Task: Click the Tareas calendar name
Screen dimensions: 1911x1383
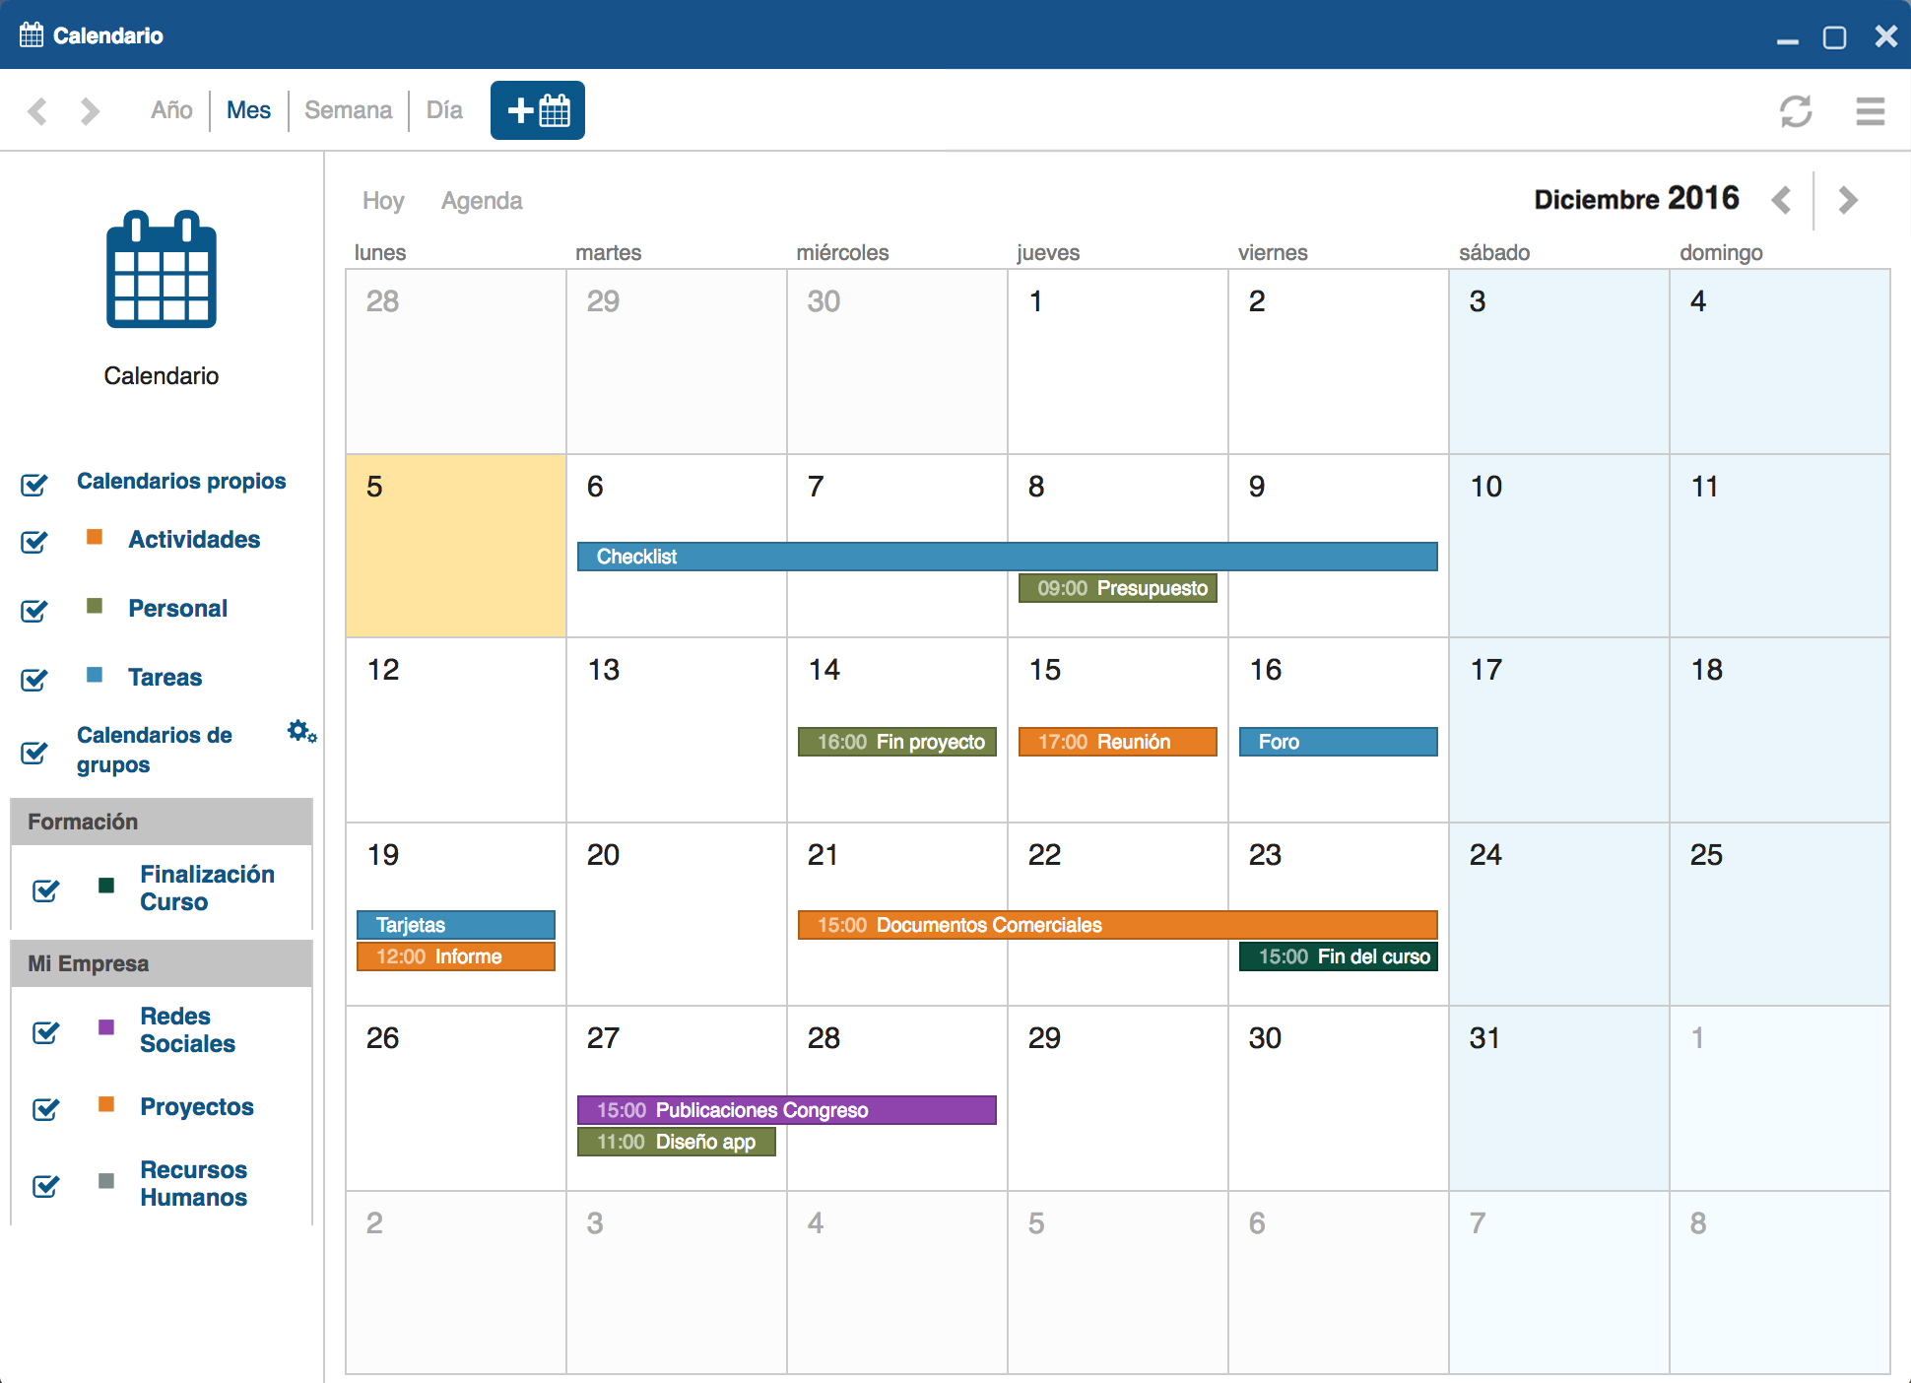Action: (165, 678)
